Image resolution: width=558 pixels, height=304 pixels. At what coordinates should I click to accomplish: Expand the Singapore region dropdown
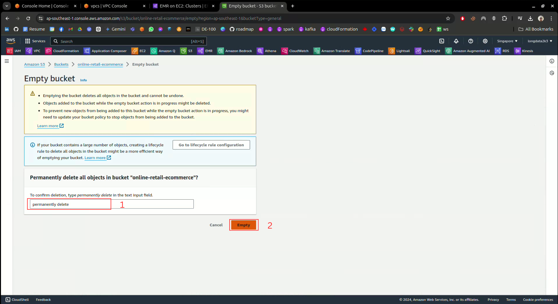point(507,41)
